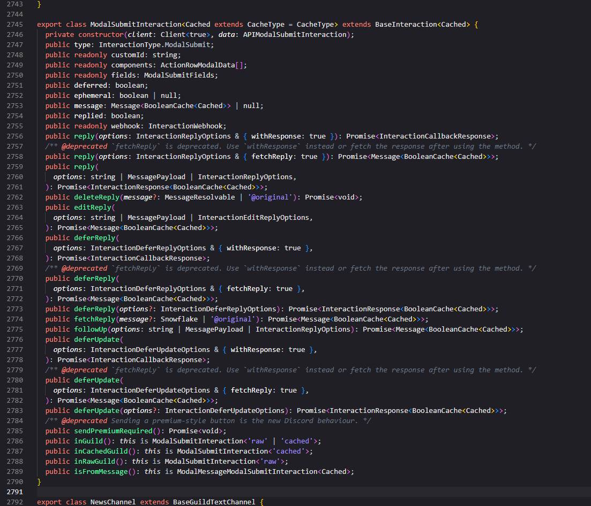
Task: Click InteractionDeferReplyOptions on line 2773
Action: [218, 309]
